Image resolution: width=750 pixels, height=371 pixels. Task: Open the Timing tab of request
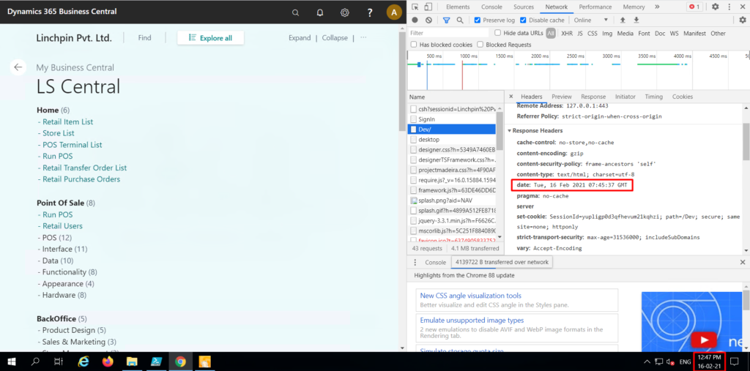[x=653, y=97]
